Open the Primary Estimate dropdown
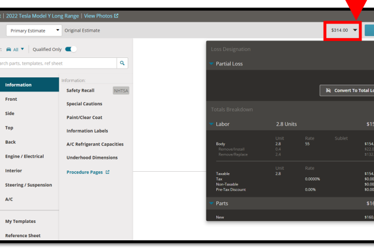The height and width of the screenshot is (249, 374). click(x=34, y=30)
